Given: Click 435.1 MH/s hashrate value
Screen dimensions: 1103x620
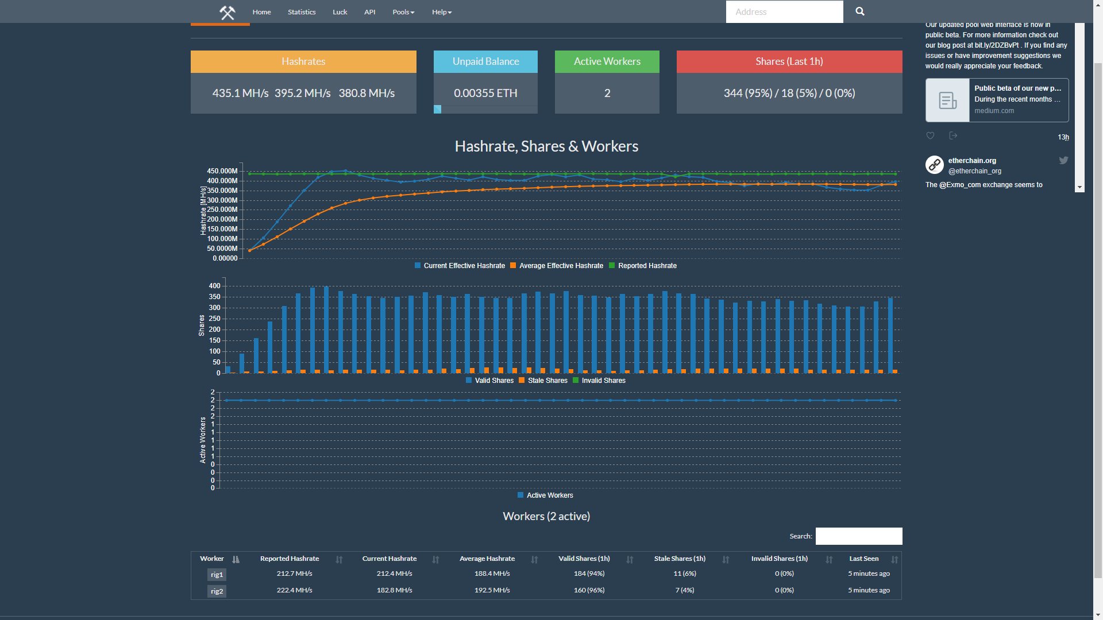Looking at the screenshot, I should coord(240,93).
